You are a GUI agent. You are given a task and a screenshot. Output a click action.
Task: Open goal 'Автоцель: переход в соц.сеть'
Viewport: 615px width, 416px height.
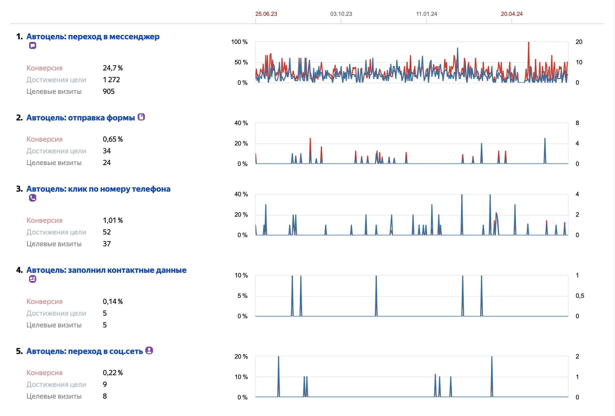coord(85,351)
